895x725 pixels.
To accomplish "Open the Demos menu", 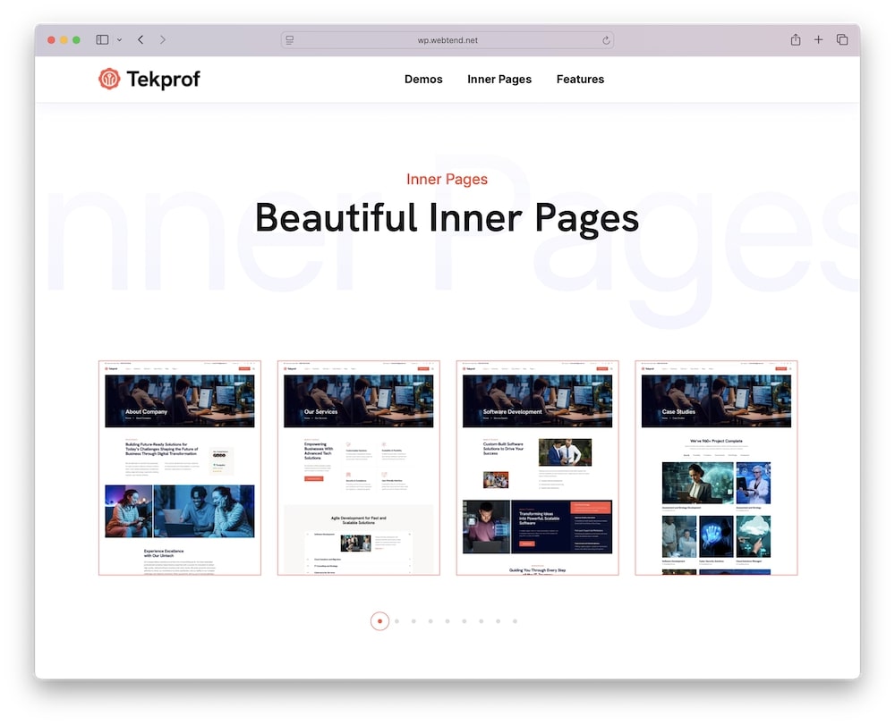I will 423,80.
